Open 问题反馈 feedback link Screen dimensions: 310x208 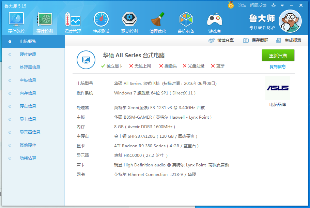258,5
